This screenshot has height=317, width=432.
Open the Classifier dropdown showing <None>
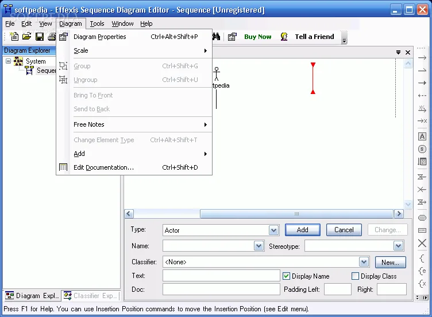(364, 262)
